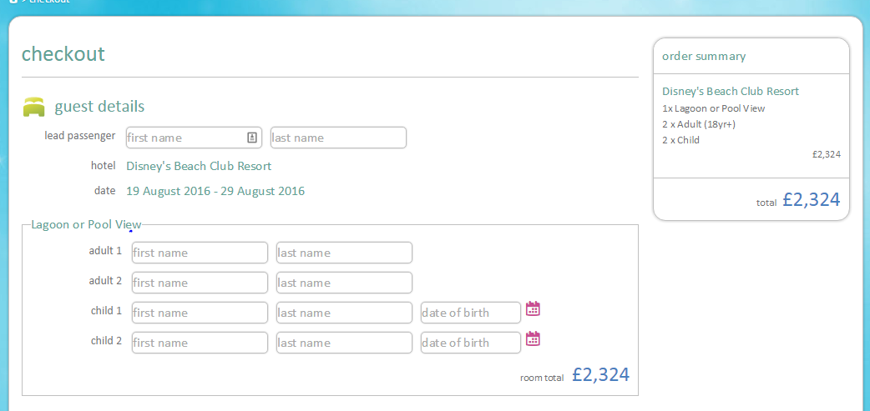The width and height of the screenshot is (870, 411).
Task: Open Disney's Beach Club Resort in order summary
Action: pos(731,92)
